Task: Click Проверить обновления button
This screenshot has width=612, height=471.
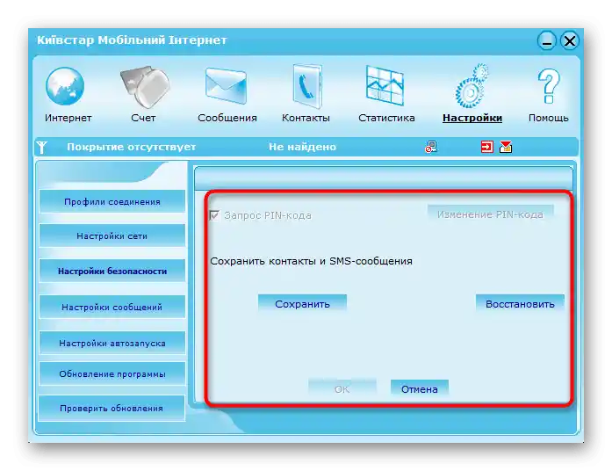Action: (112, 408)
